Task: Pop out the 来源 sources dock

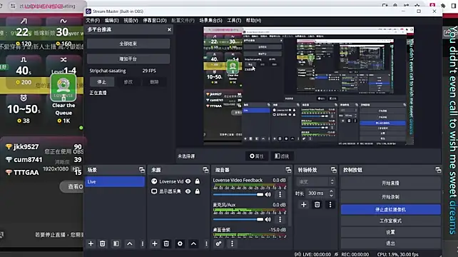Action: tap(205, 170)
